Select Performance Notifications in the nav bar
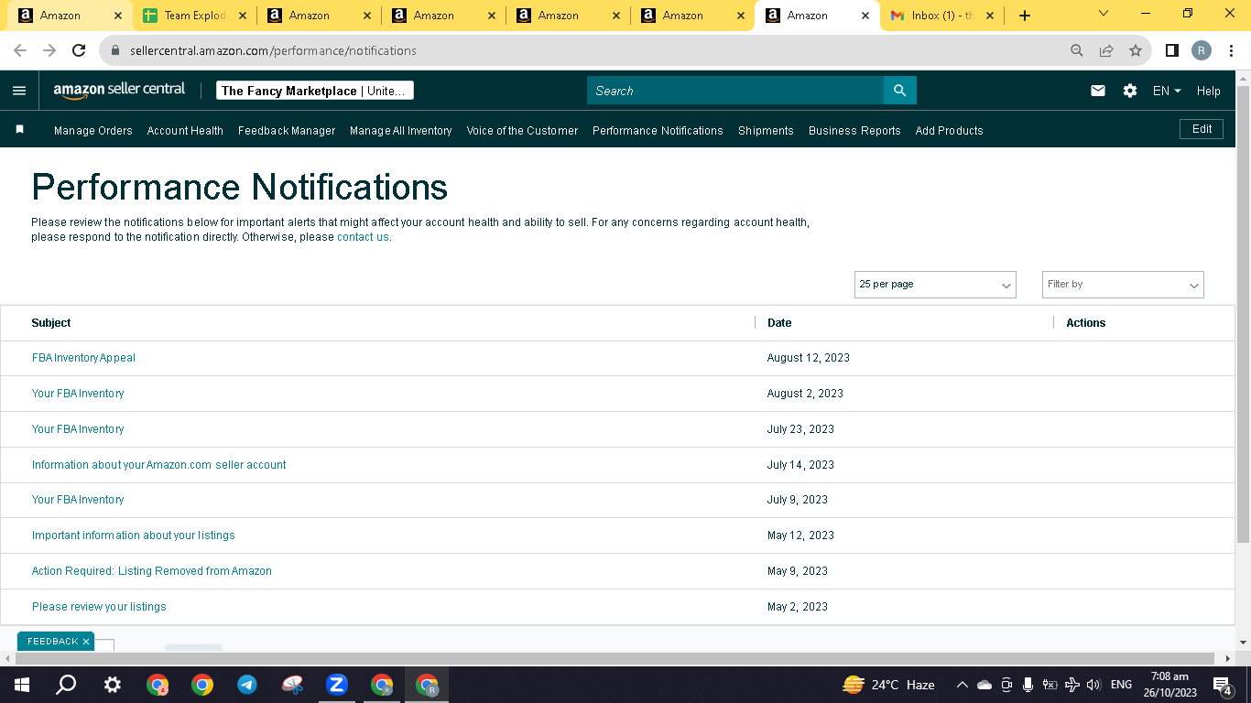 click(658, 131)
